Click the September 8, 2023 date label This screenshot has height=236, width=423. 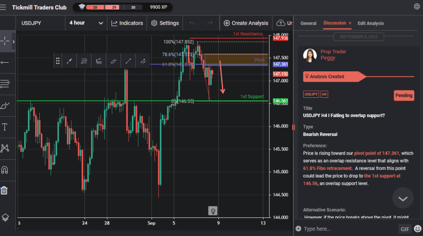point(359,37)
